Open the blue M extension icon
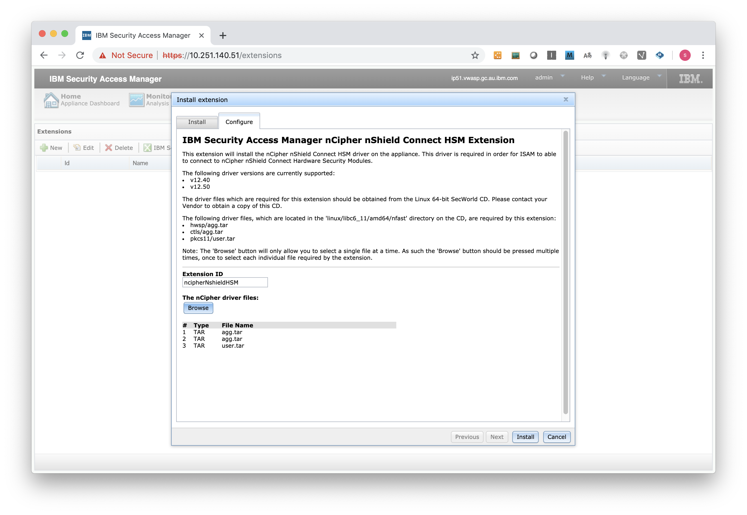Screen dimensions: 747x515 pos(569,55)
